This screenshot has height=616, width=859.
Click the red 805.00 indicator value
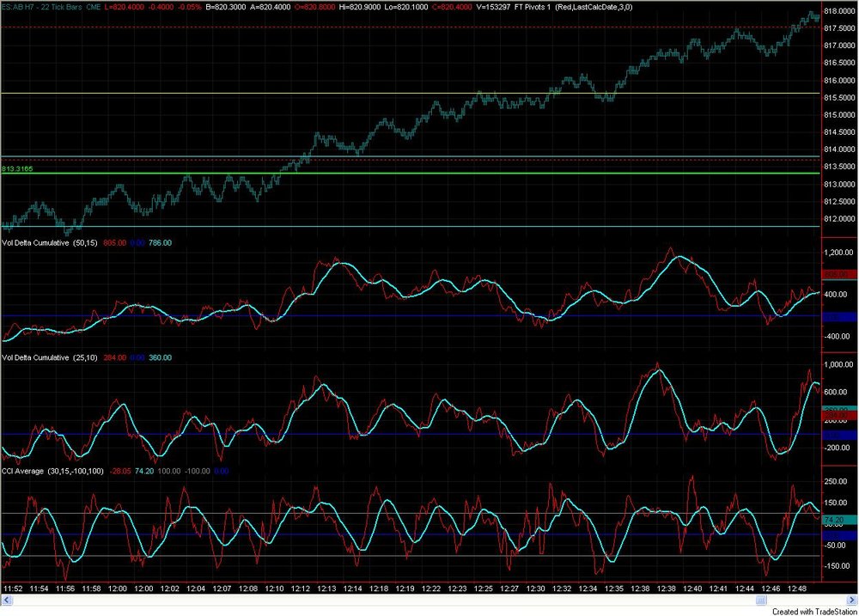[114, 243]
